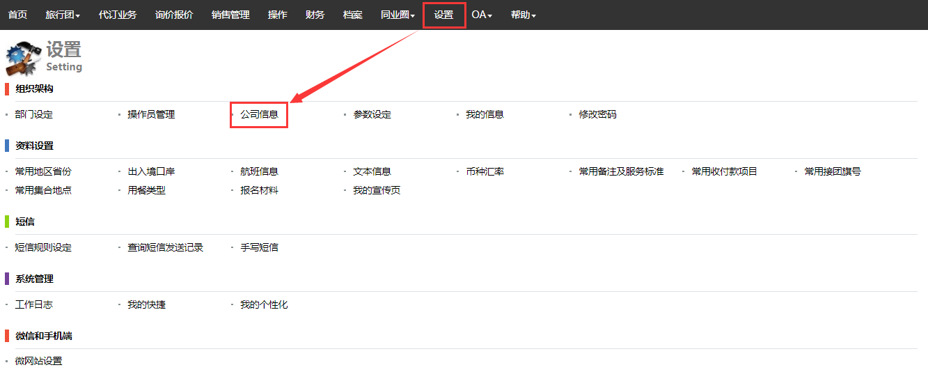Open the 出入境口岸 link
928x379 pixels.
pyautogui.click(x=151, y=171)
